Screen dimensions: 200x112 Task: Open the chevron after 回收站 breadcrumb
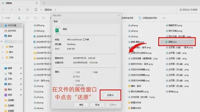[55, 10]
